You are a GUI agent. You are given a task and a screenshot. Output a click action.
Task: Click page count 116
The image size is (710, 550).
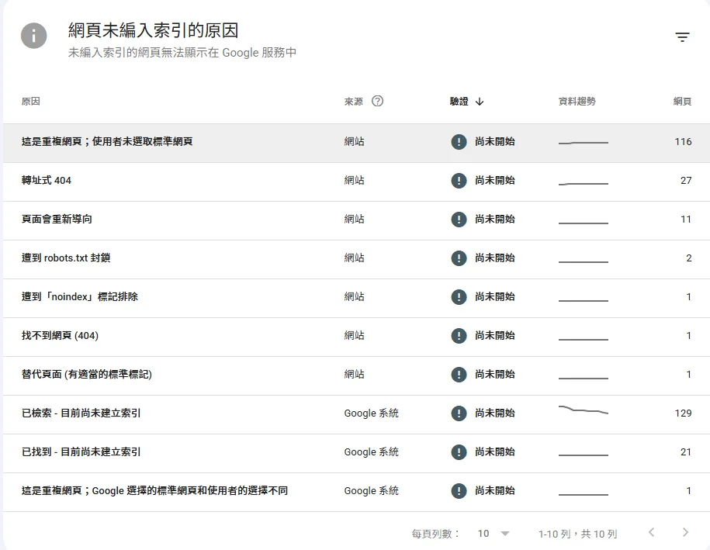point(683,142)
